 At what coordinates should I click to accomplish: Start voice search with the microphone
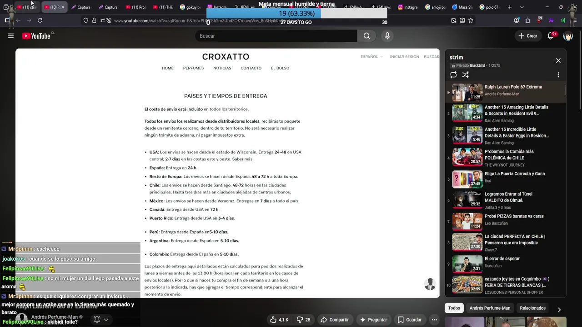387,36
